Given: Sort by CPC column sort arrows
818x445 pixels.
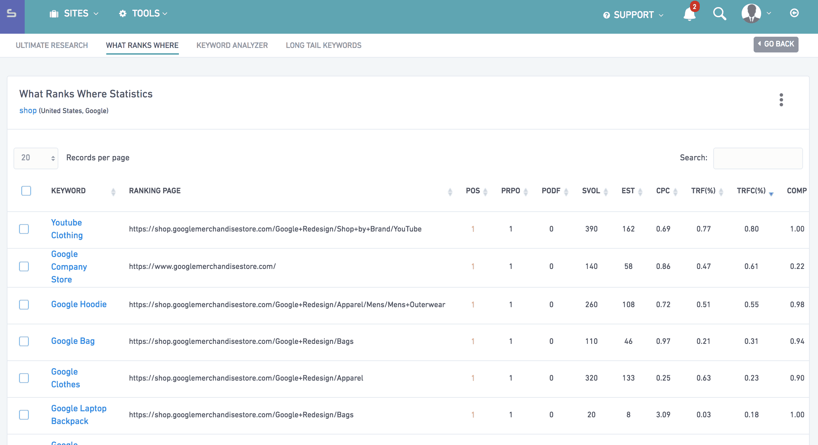Looking at the screenshot, I should pos(675,191).
